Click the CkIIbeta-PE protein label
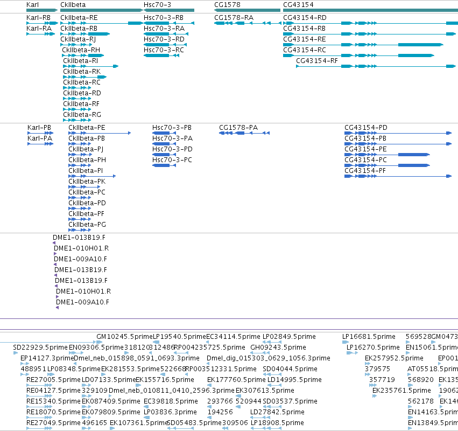 click(x=87, y=128)
